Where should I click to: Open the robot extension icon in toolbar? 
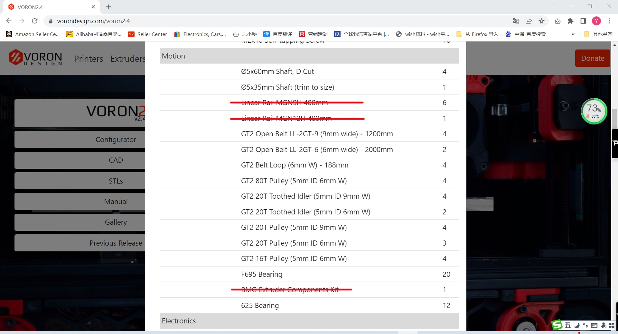point(557,21)
